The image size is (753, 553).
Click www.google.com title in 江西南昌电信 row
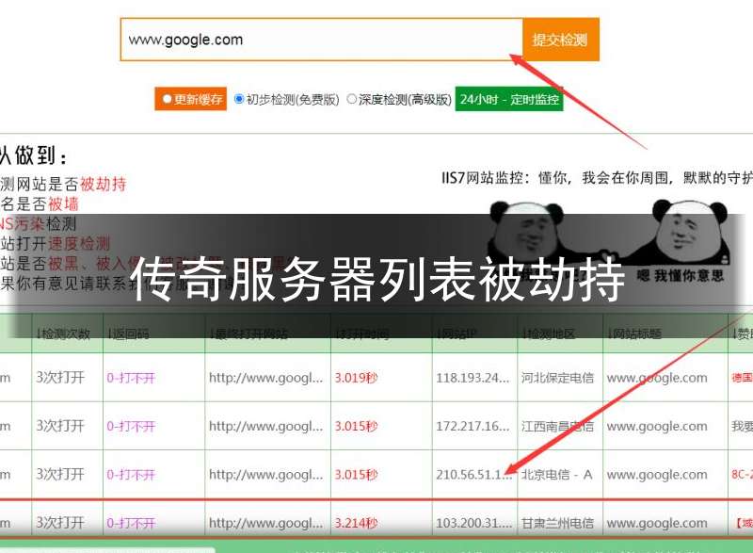[657, 426]
